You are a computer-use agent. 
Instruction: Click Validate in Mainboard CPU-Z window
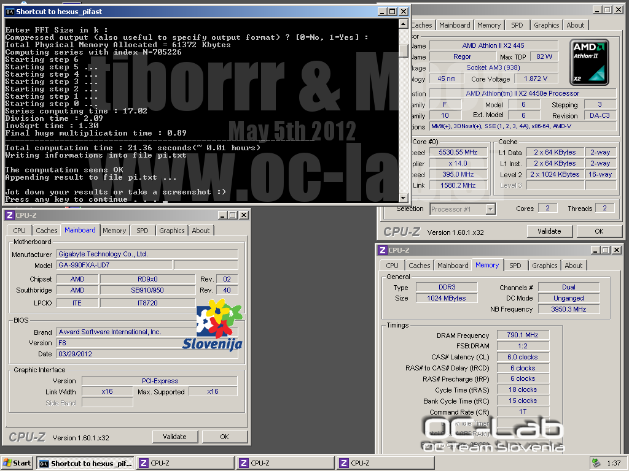(x=174, y=437)
